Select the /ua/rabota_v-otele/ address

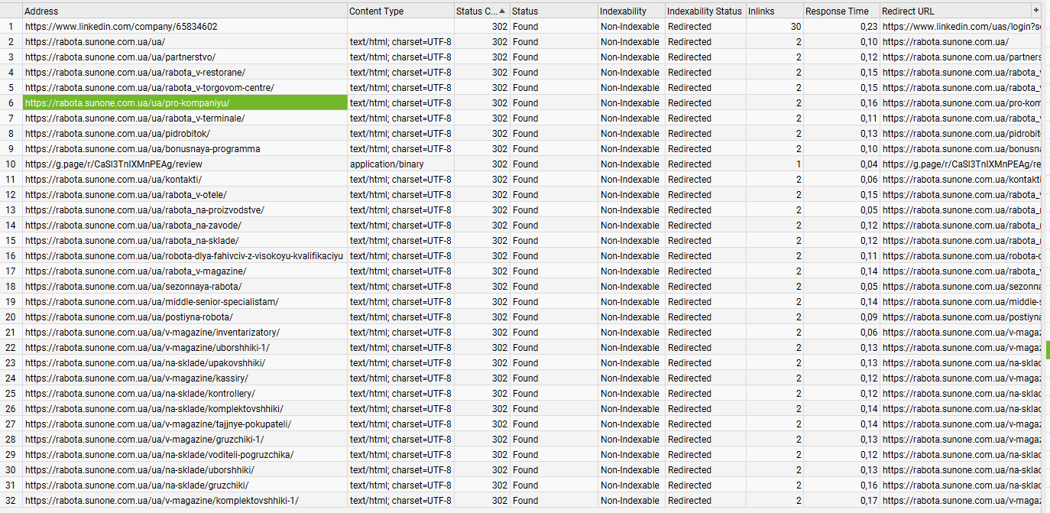(x=125, y=195)
